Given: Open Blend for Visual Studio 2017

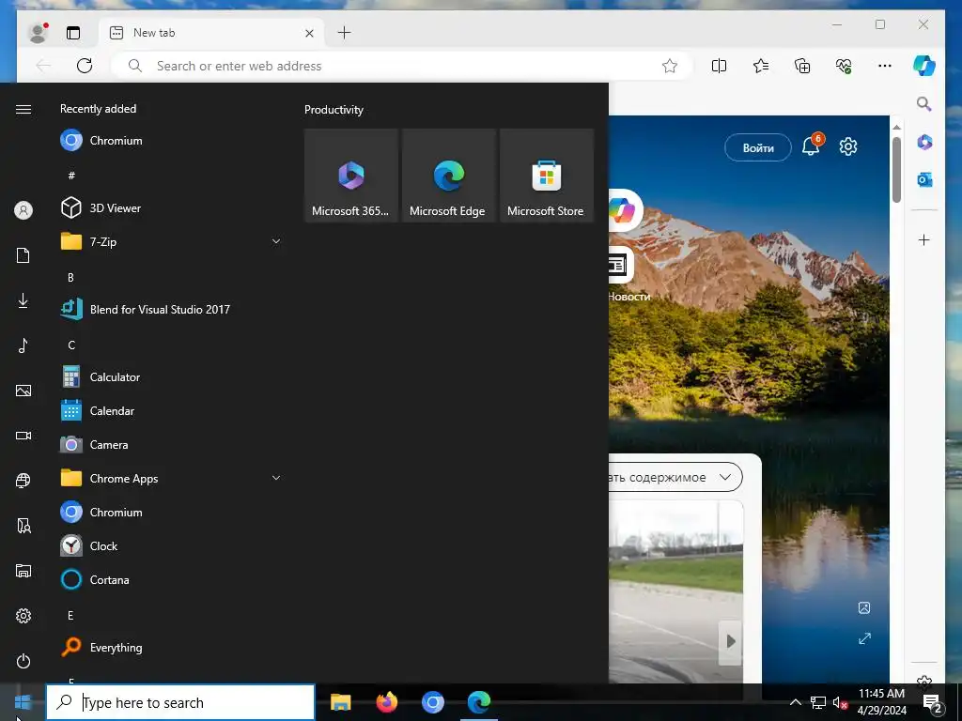Looking at the screenshot, I should coord(171,310).
